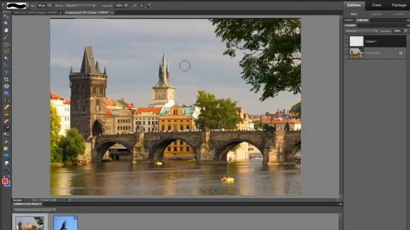The image size is (410, 230).
Task: Open the brush preset picker arrow
Action: (28, 6)
